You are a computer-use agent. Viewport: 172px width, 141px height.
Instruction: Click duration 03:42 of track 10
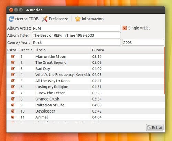[97, 111]
